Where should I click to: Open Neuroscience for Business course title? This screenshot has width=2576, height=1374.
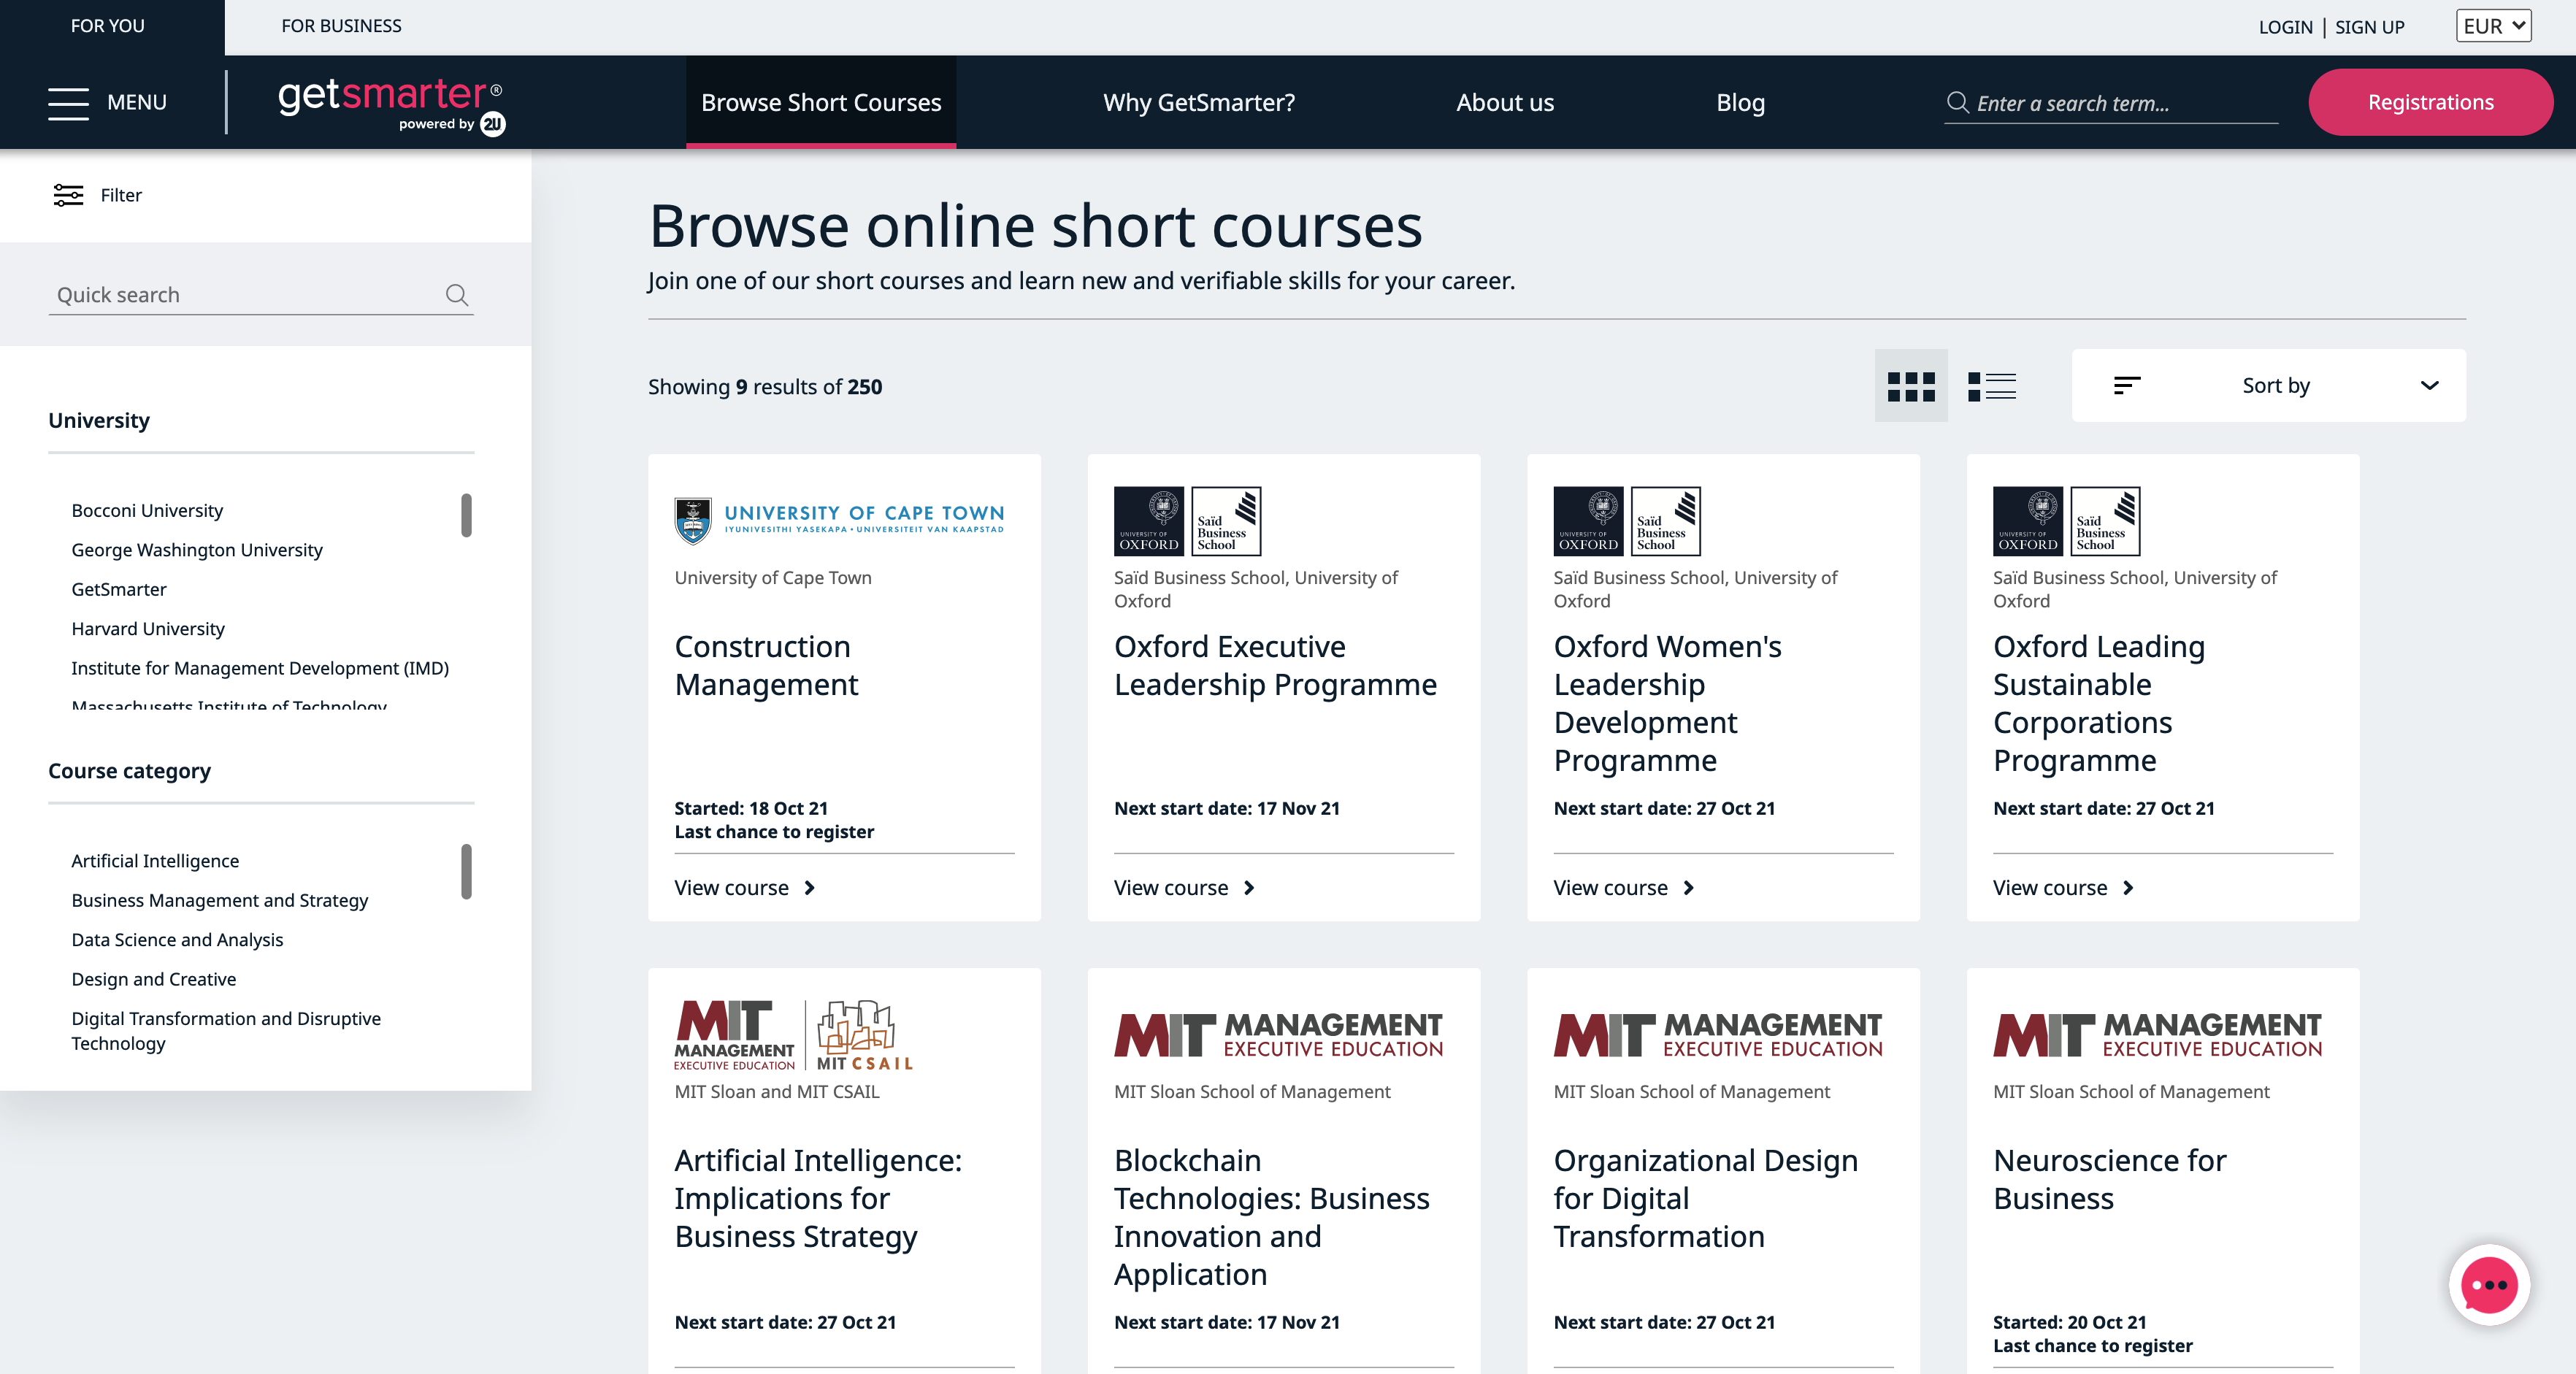pos(2110,1180)
